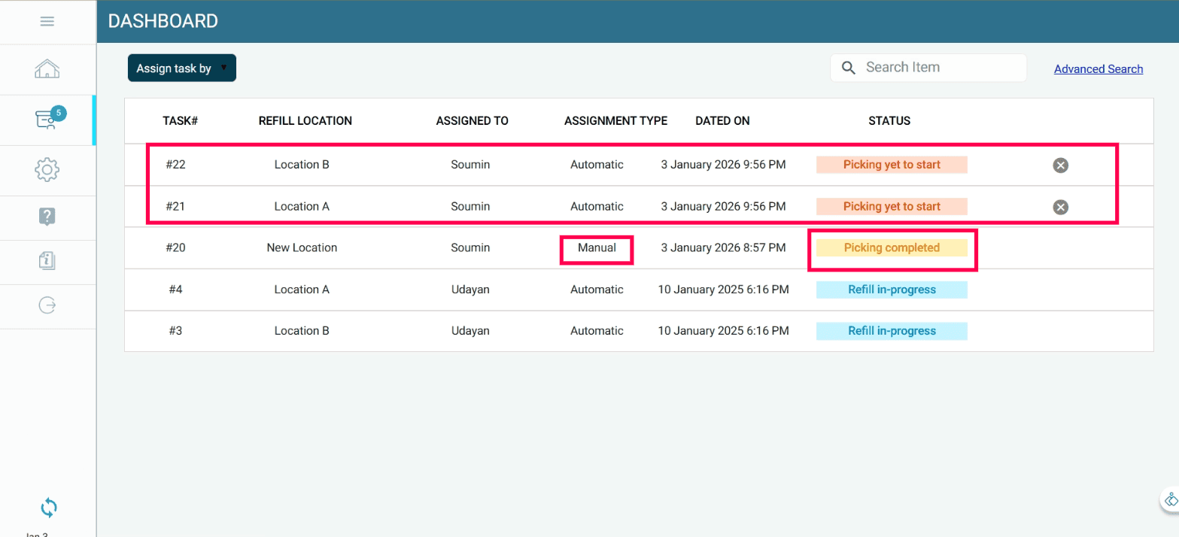Click the Logout icon in sidebar
Viewport: 1179px width, 537px height.
47,305
